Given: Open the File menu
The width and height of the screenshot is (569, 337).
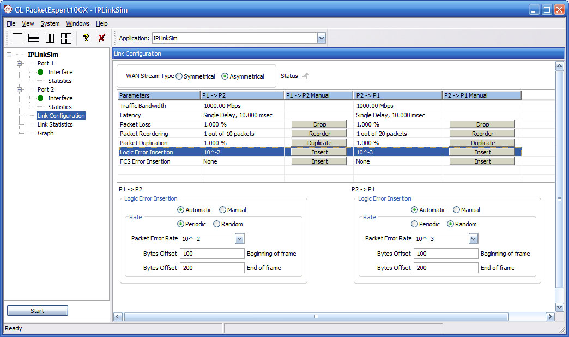Looking at the screenshot, I should (x=11, y=23).
